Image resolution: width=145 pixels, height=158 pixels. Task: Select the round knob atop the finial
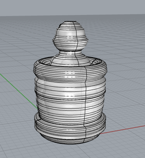tap(70, 36)
